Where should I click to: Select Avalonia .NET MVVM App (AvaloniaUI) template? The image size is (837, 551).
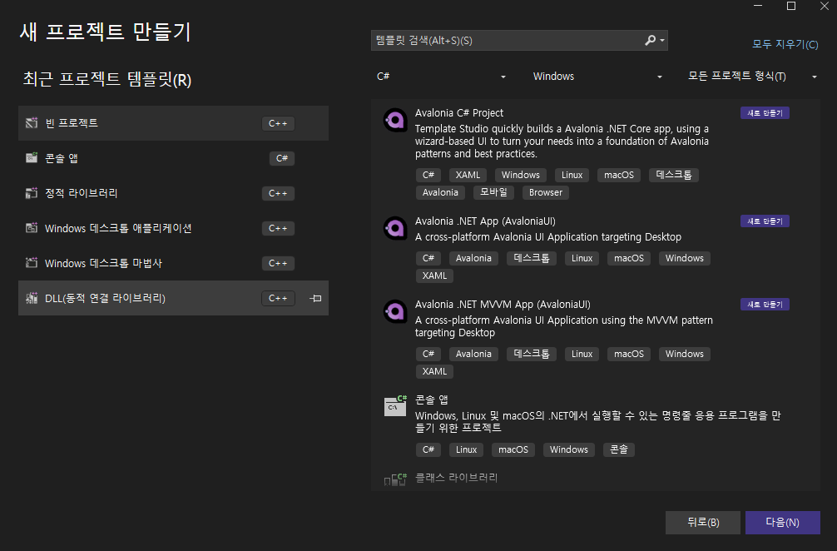point(503,305)
